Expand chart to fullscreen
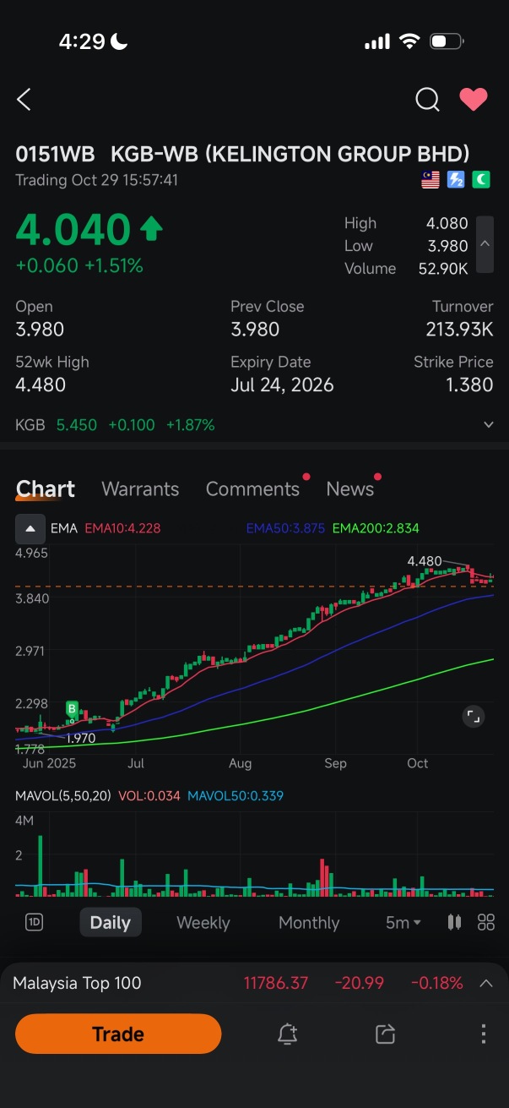 point(474,718)
